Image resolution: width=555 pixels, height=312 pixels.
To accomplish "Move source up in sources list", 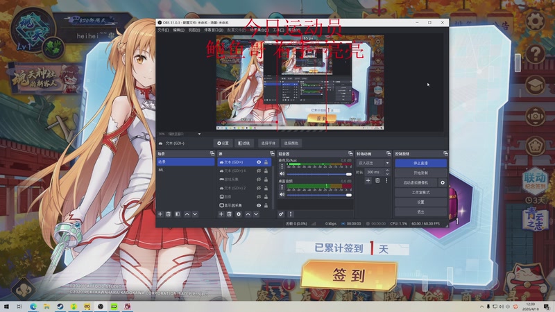I will pos(248,214).
